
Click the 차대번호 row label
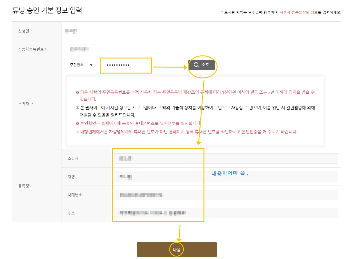pos(75,195)
